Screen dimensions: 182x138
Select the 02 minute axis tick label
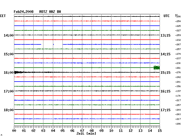[x=33, y=131]
